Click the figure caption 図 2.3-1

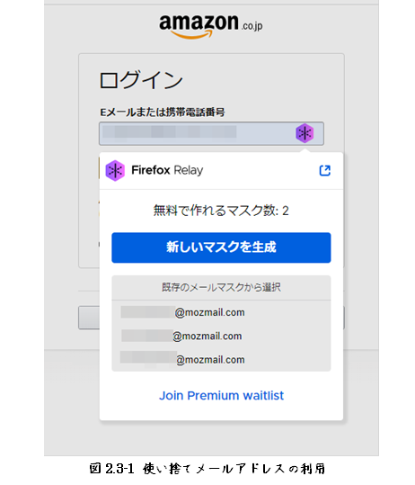coord(207,469)
